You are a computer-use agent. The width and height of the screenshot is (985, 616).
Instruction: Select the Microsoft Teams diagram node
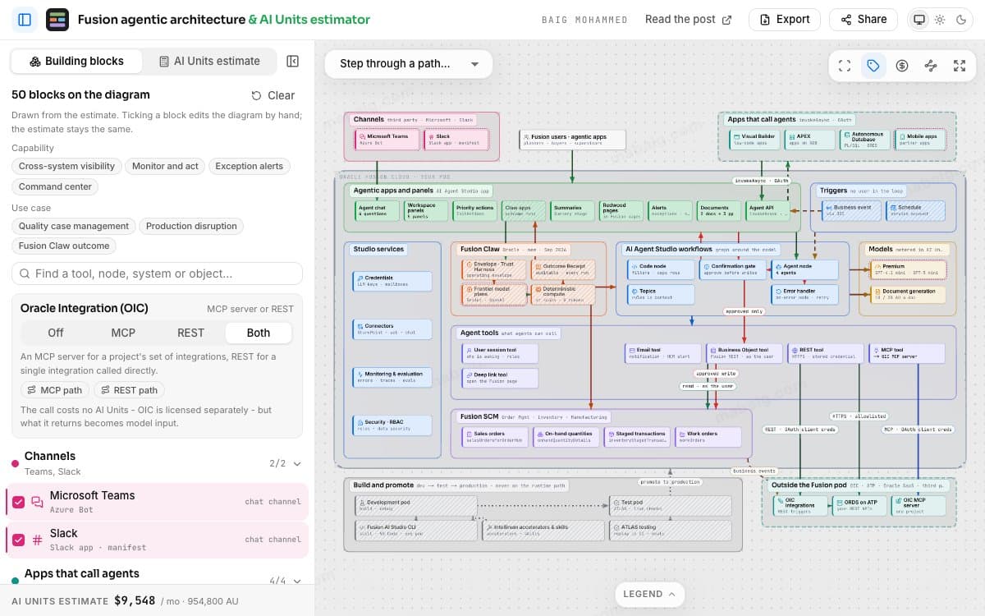(387, 140)
